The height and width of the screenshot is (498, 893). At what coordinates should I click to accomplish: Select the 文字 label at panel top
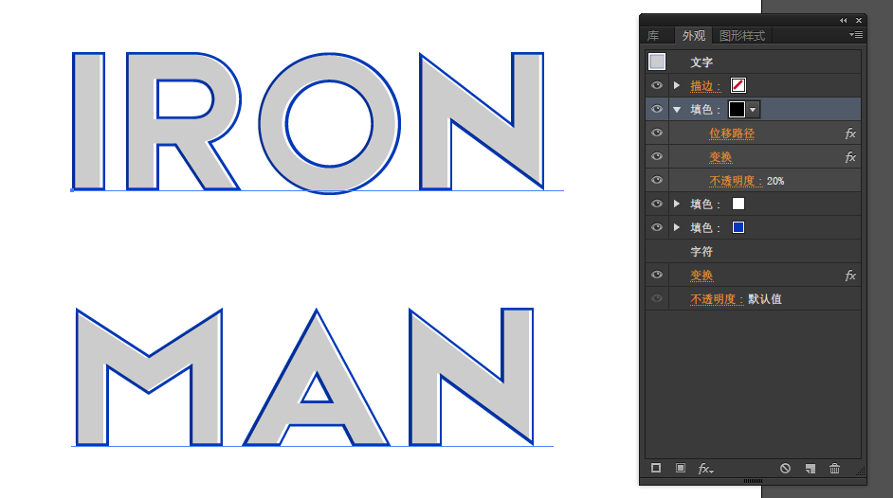click(x=702, y=62)
